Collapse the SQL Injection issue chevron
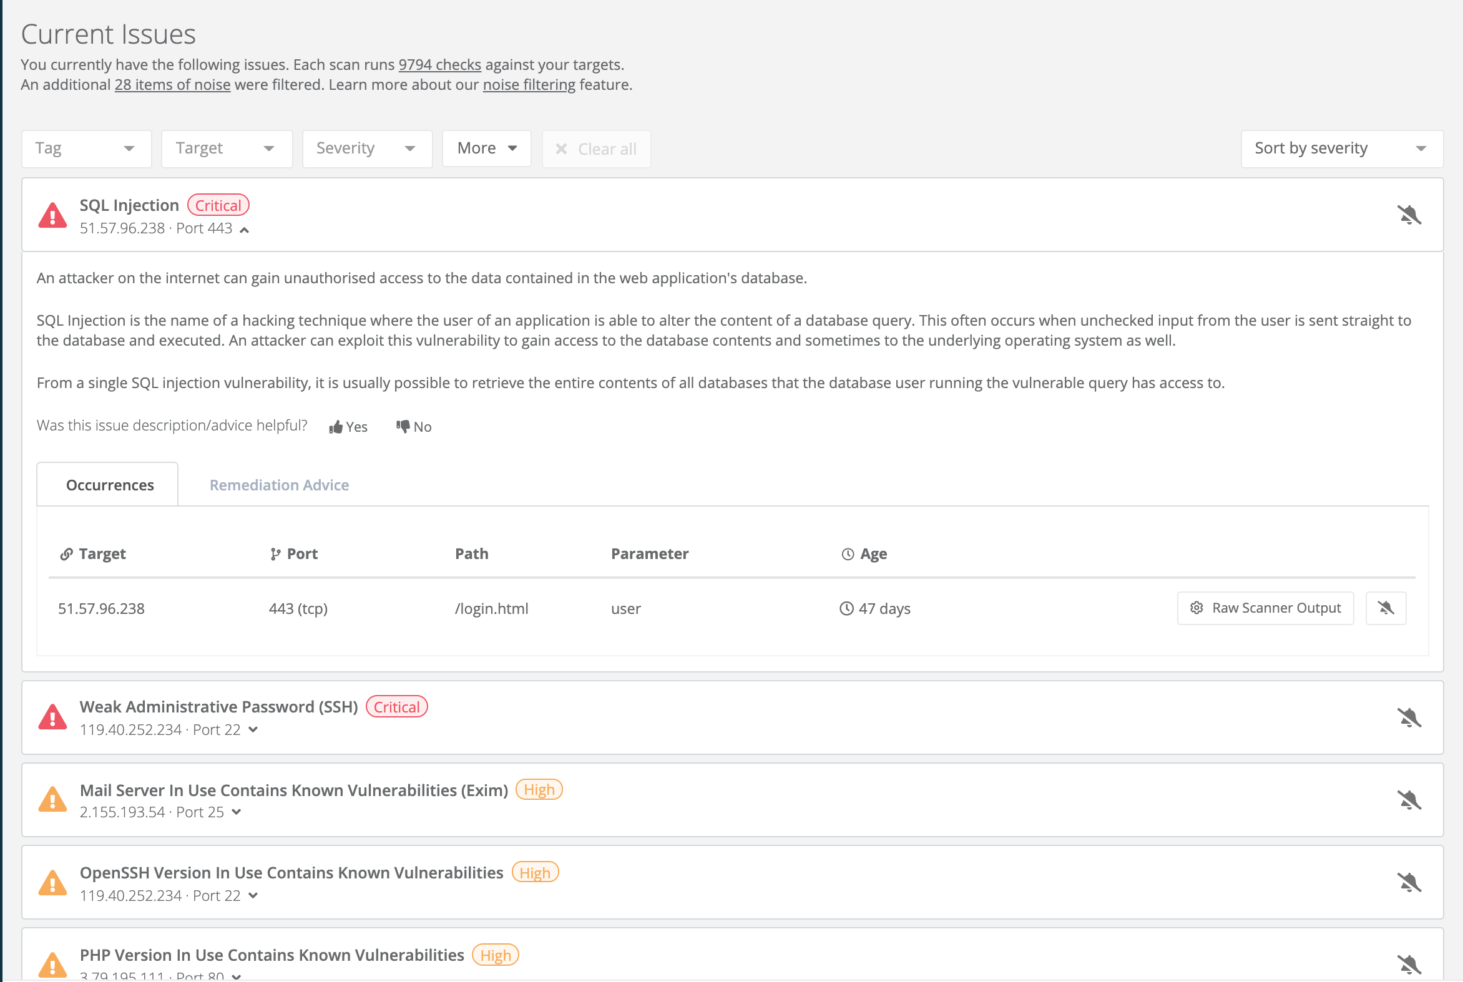Image resolution: width=1463 pixels, height=982 pixels. click(x=245, y=230)
